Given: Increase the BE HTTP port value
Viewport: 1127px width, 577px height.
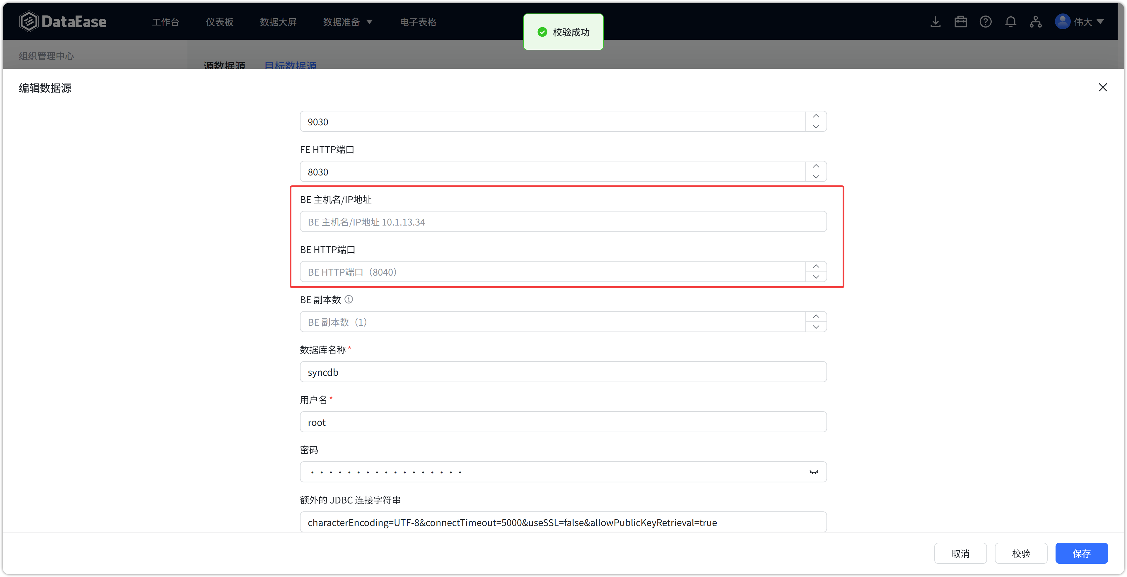Looking at the screenshot, I should point(816,267).
